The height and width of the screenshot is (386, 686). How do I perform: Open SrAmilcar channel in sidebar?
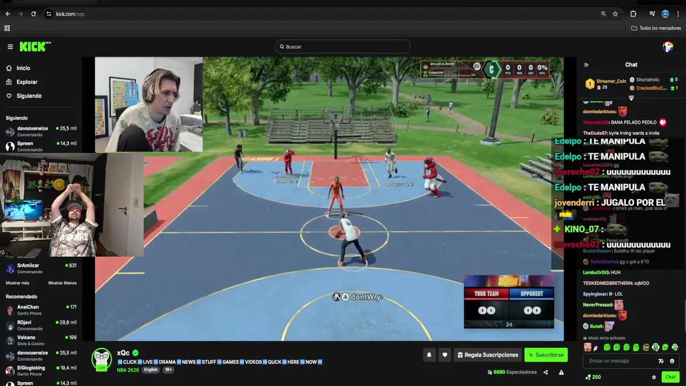41,268
